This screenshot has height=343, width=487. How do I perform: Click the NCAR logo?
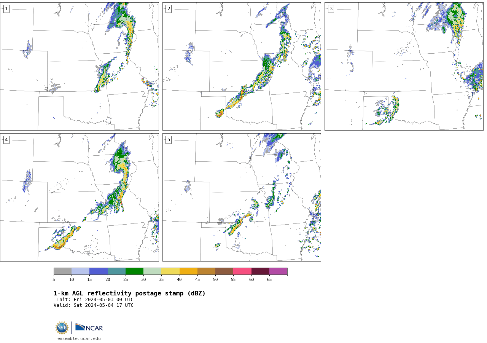pyautogui.click(x=89, y=327)
